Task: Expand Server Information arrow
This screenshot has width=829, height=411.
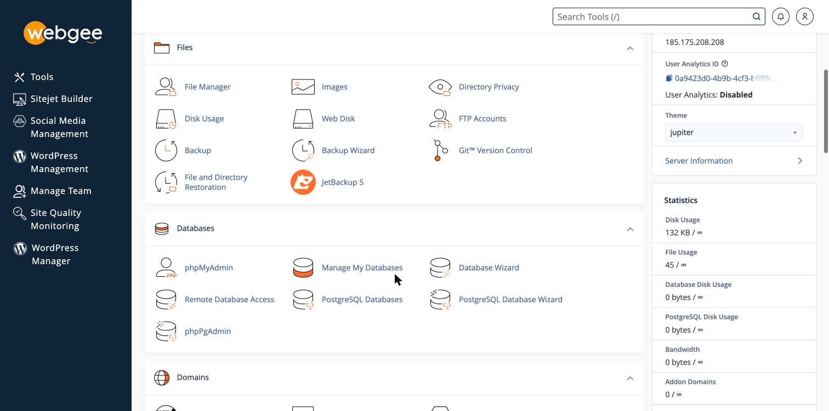Action: (x=800, y=161)
